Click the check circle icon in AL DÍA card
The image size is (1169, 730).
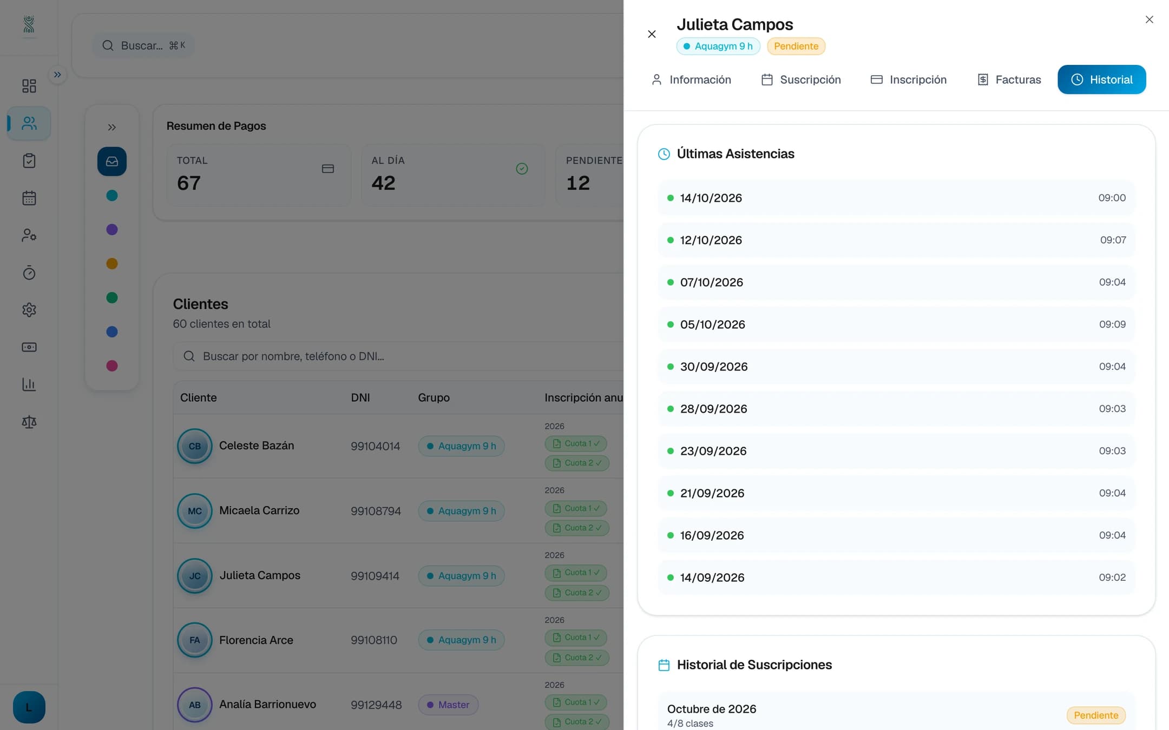click(522, 169)
